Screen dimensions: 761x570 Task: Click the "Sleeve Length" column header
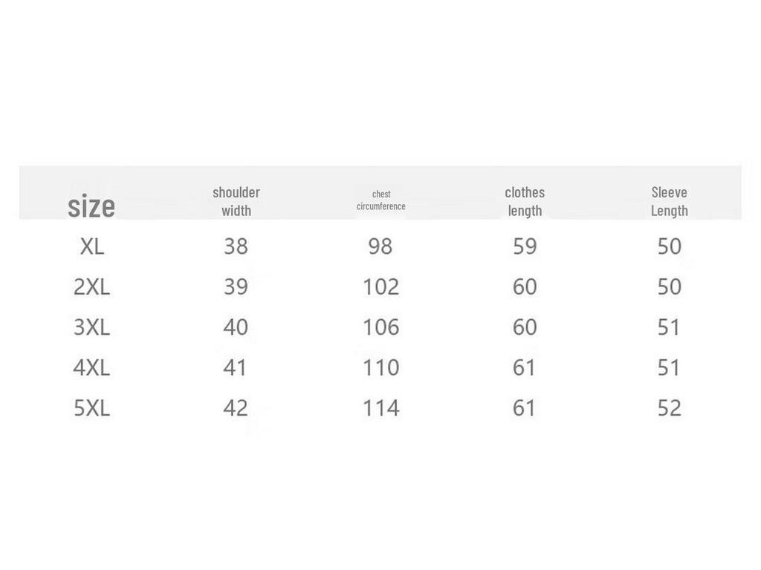tap(670, 201)
